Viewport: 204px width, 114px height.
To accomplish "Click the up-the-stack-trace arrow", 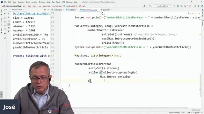I will coord(9,13).
